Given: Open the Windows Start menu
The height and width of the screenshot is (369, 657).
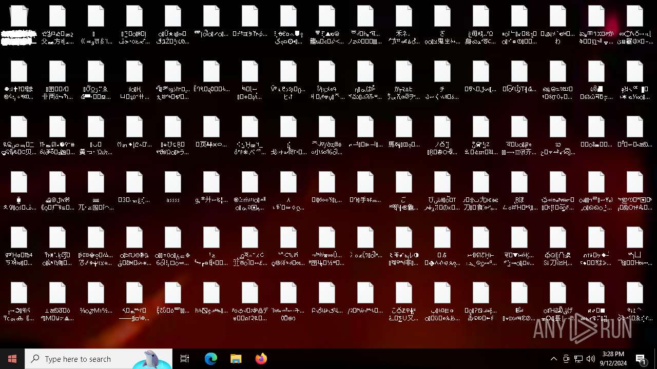Looking at the screenshot, I should (12, 359).
